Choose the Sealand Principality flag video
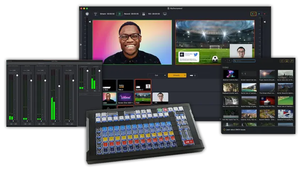 click(x=285, y=114)
